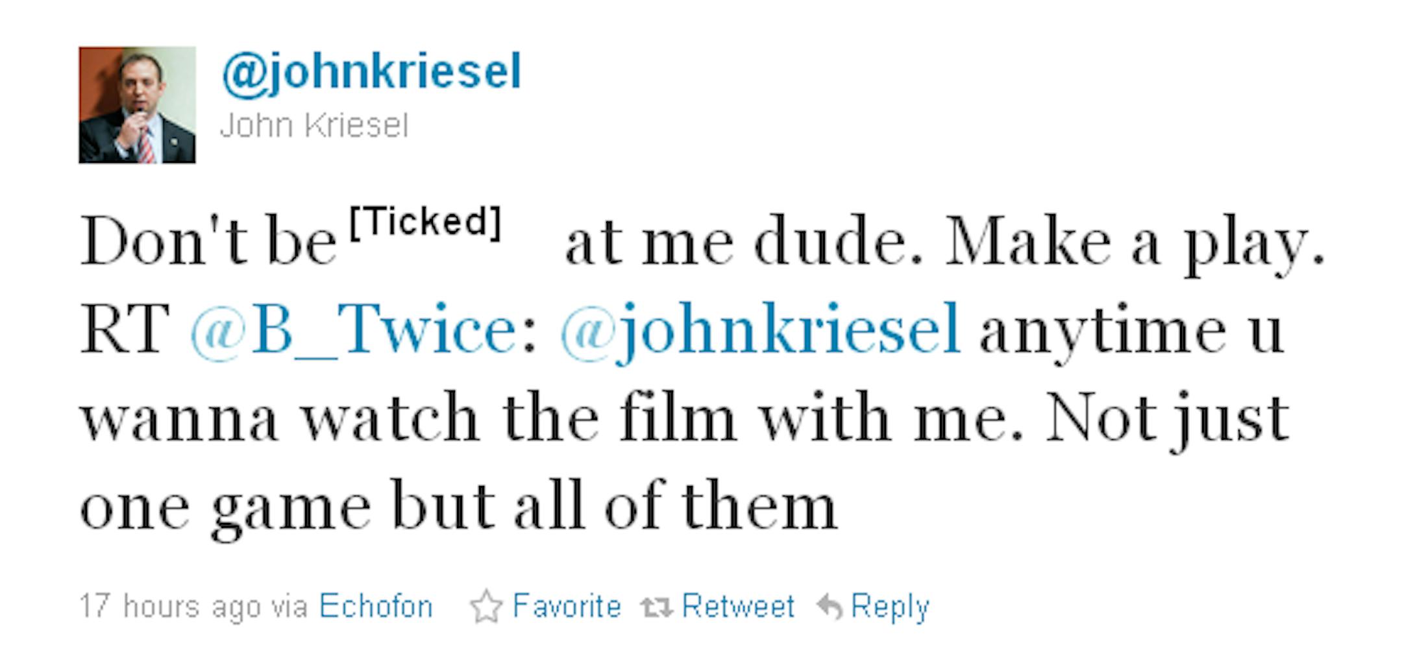This screenshot has height=654, width=1402.
Task: Click the Favorite star icon
Action: tap(486, 607)
